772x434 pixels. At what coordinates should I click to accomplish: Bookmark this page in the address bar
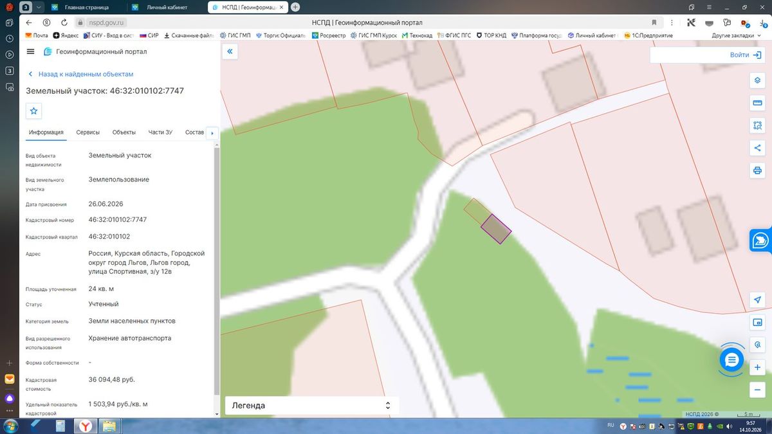654,22
